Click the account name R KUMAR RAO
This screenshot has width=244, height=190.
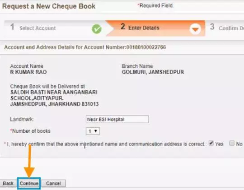click(28, 72)
